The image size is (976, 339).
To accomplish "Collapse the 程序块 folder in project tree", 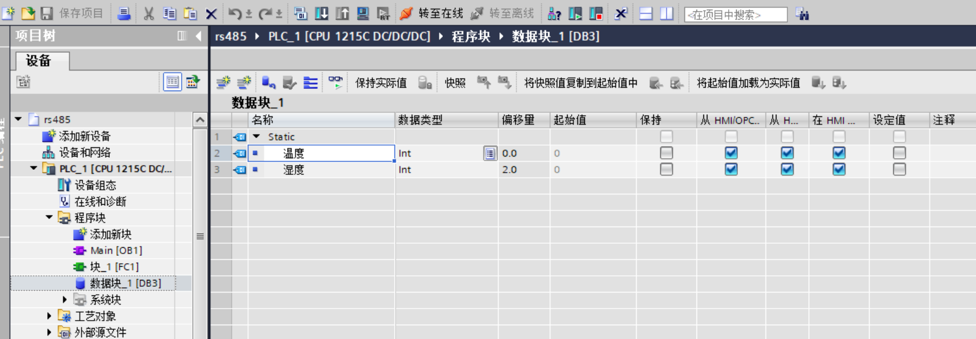I will (49, 217).
